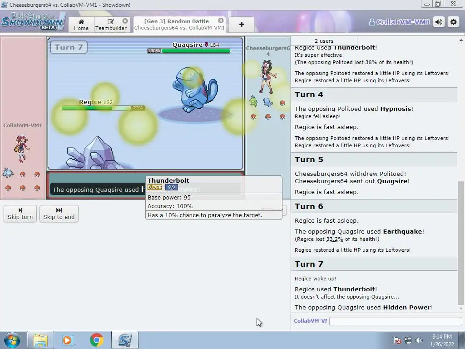Click the Electric type icon in tooltip
Viewport: 465px width, 349px height.
coord(155,187)
